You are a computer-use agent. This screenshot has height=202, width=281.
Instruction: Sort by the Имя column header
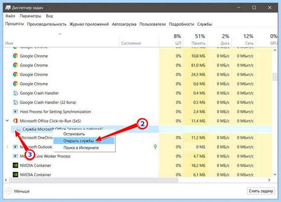coord(9,43)
